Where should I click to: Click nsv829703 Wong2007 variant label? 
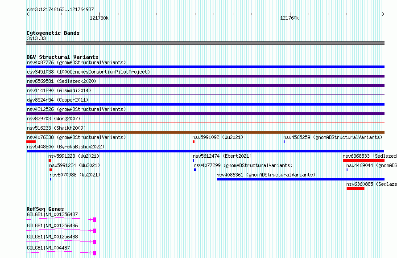point(54,119)
